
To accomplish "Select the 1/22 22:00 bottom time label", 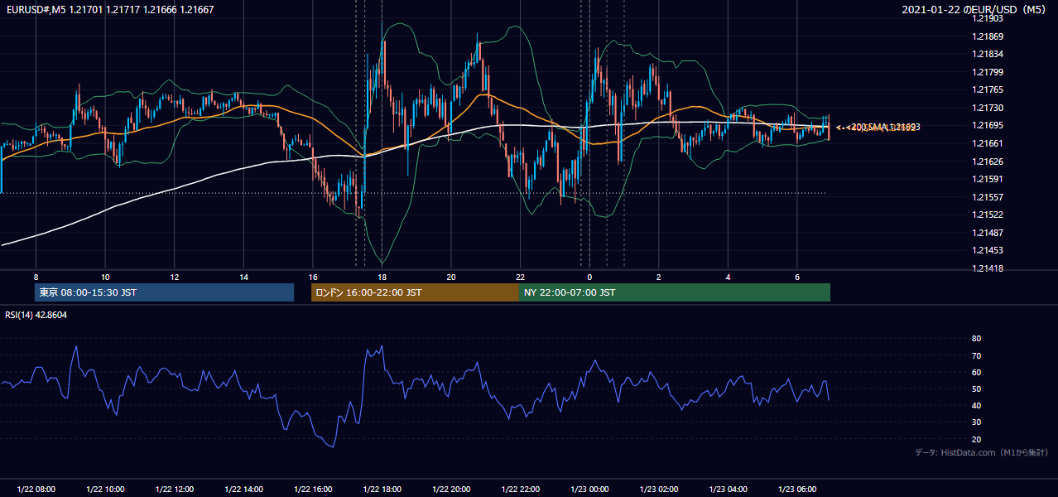I will tap(521, 490).
